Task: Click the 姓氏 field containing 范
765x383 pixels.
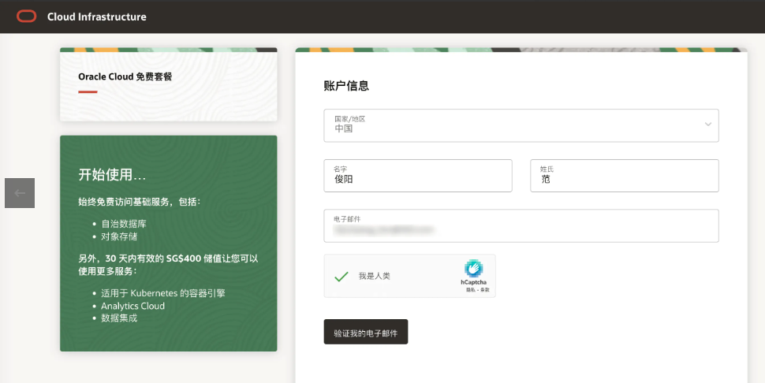Action: [624, 176]
